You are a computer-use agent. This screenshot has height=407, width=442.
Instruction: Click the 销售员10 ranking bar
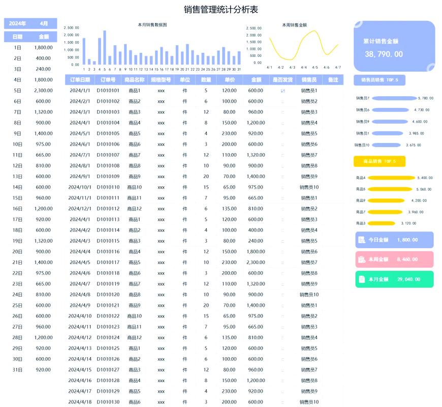[386, 145]
